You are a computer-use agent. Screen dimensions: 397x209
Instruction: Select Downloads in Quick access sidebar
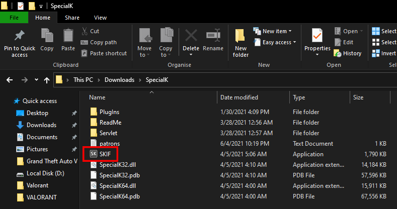(x=41, y=125)
